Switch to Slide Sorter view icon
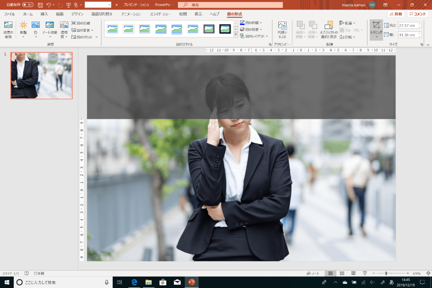 [x=342, y=273]
